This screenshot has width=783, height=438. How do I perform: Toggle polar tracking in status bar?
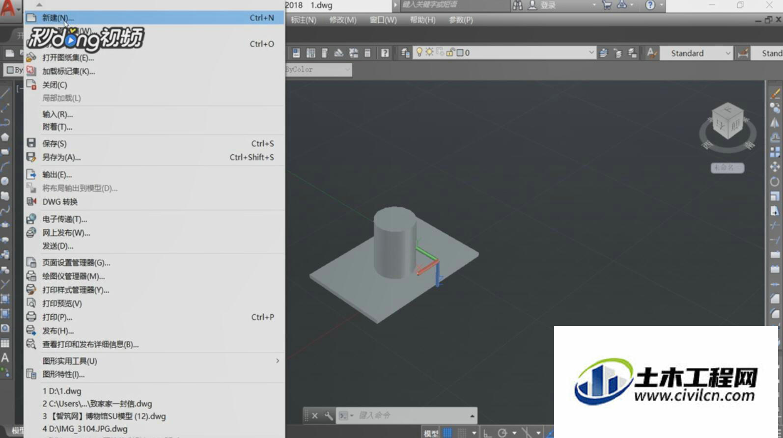(502, 433)
